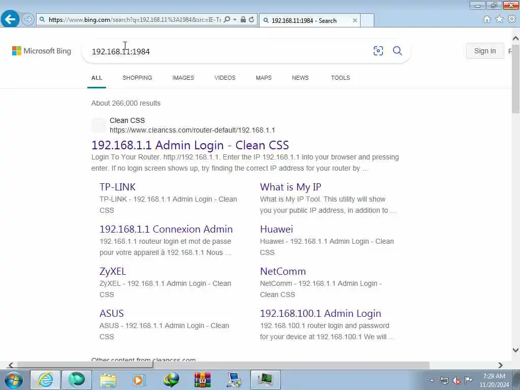The width and height of the screenshot is (520, 390).
Task: Show hidden tray icons arrow
Action: (432, 380)
